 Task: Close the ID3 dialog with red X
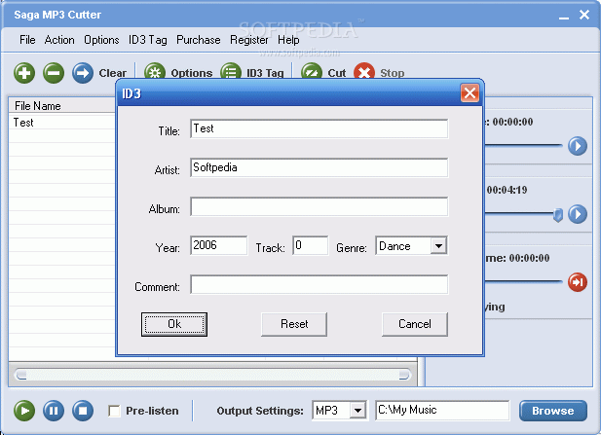click(x=470, y=93)
